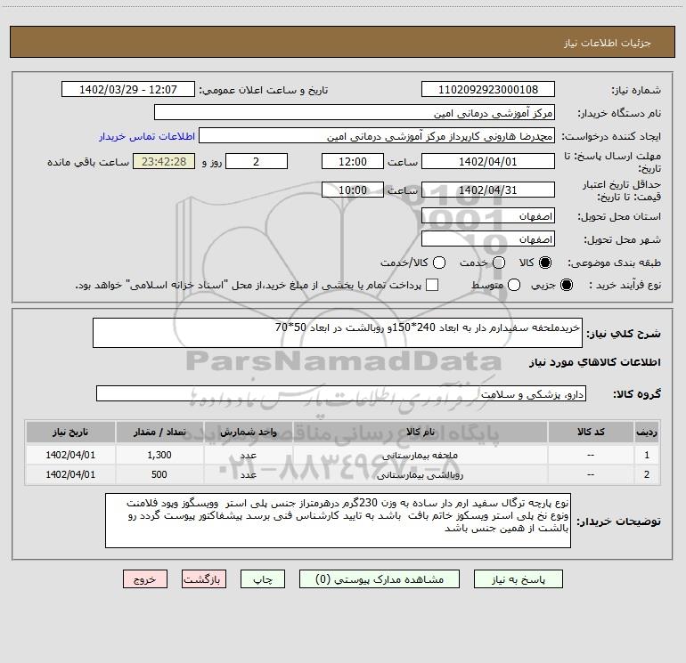
Task: Click the quantity cell 1,300
Action: (x=159, y=455)
